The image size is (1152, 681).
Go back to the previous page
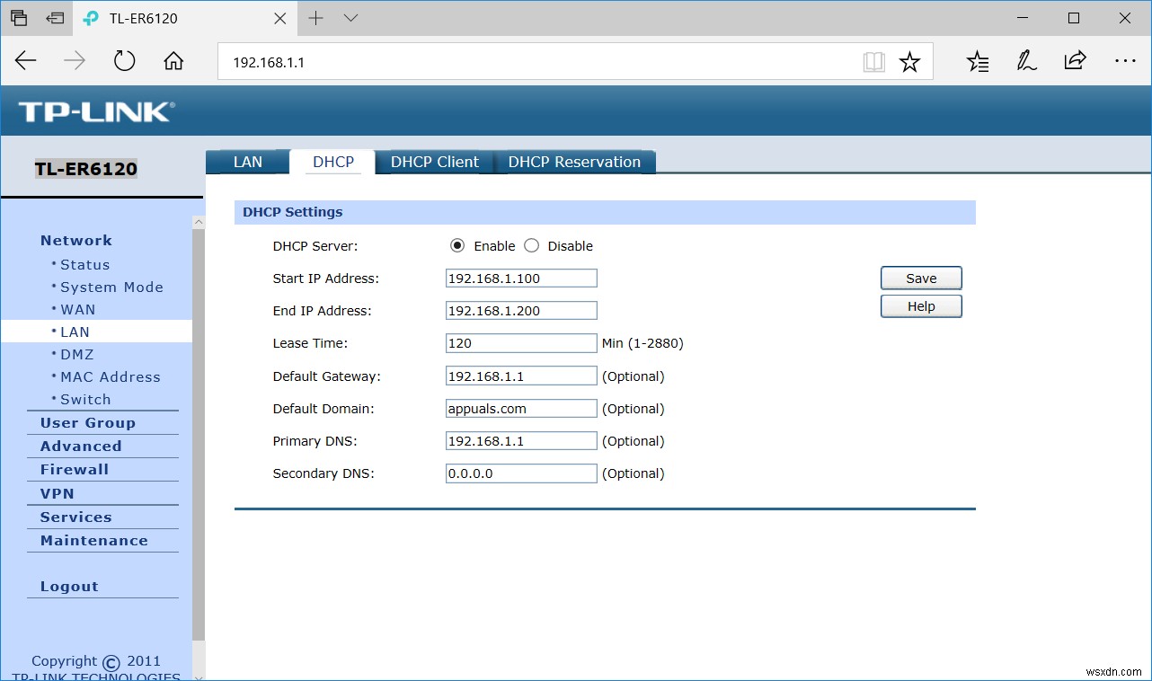pyautogui.click(x=26, y=61)
